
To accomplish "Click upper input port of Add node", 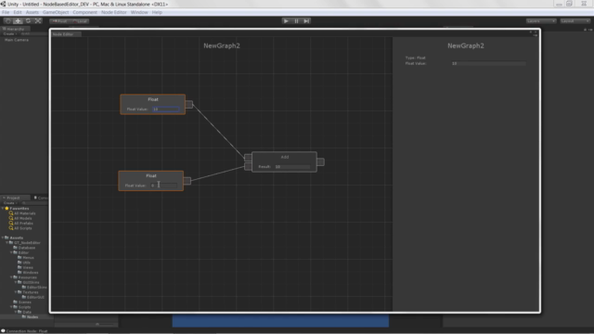I will click(x=248, y=157).
